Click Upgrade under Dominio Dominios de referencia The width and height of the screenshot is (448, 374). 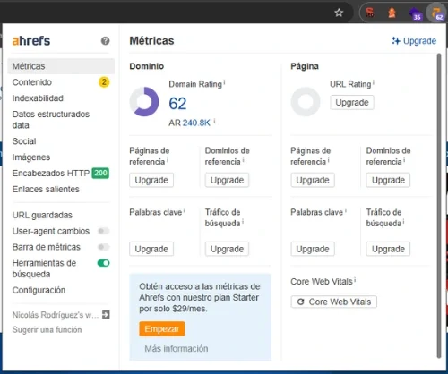[227, 180]
